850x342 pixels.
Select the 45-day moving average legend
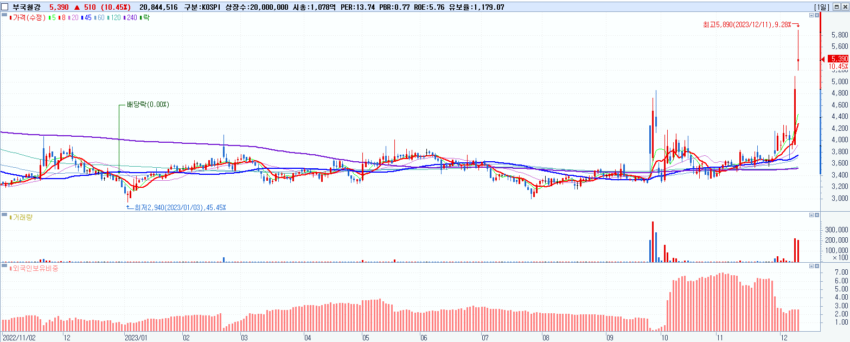[x=86, y=17]
